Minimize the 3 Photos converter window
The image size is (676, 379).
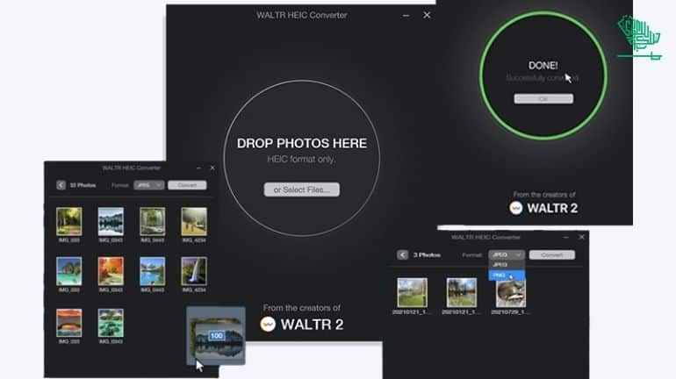pos(565,237)
